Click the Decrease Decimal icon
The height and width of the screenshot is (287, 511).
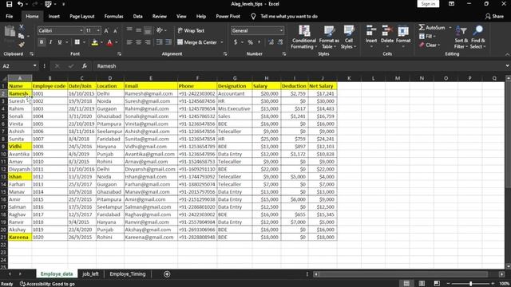point(280,42)
